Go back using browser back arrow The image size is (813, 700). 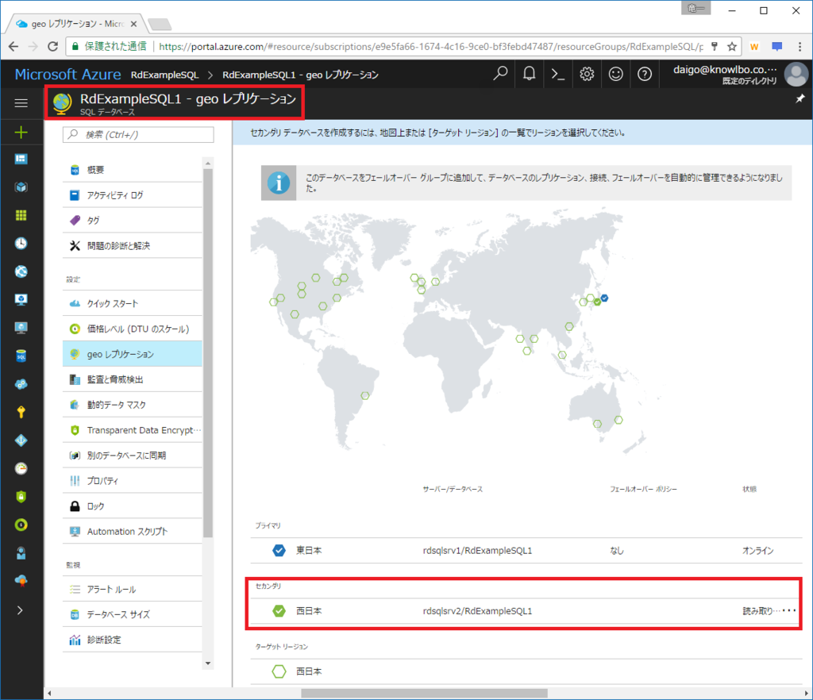[x=13, y=47]
